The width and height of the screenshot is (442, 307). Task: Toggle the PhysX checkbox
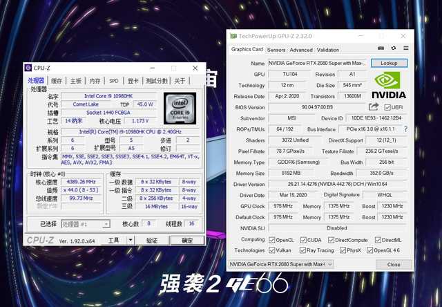(343, 250)
